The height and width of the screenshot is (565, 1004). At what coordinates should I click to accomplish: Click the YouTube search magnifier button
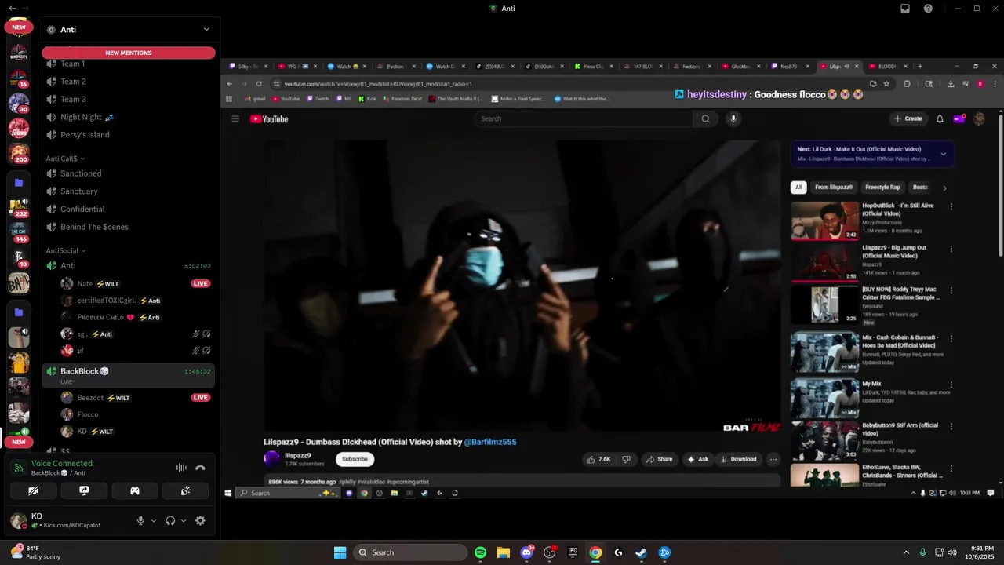click(705, 119)
